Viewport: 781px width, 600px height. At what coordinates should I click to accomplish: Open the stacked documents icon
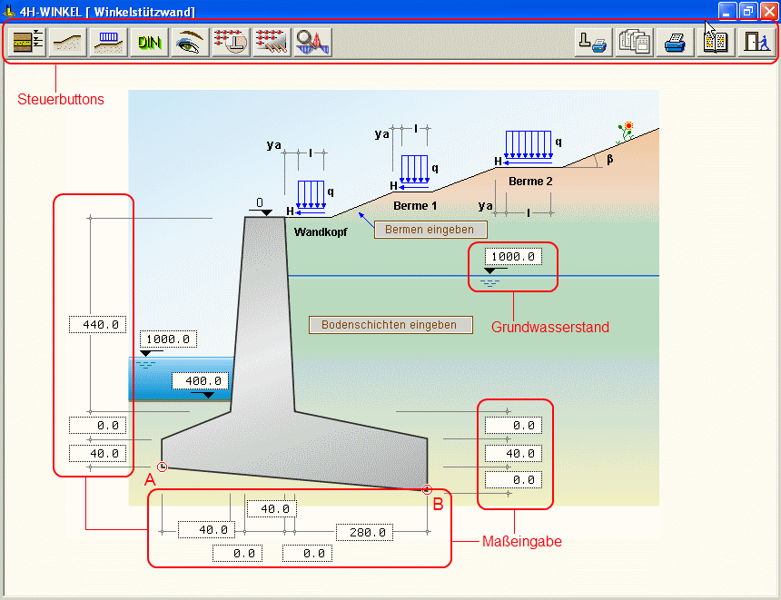tap(635, 43)
